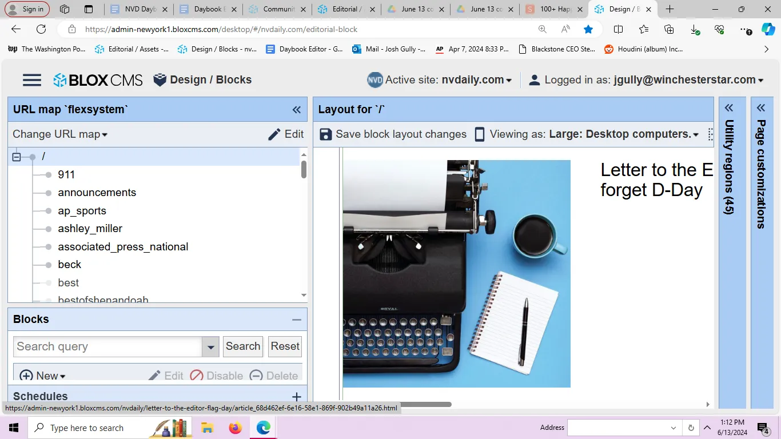Select the announcements tree item
781x439 pixels.
coord(97,193)
